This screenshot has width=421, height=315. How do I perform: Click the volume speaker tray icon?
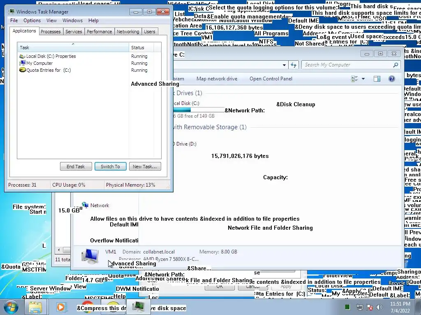pos(379,307)
